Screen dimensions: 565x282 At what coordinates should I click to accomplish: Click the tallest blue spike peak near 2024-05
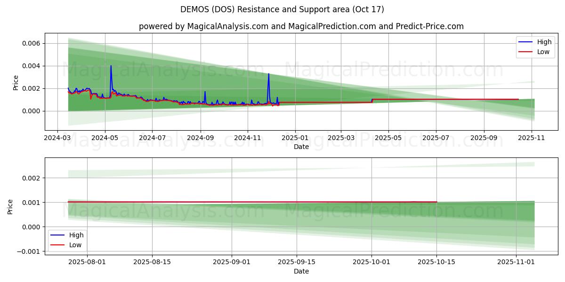pos(111,66)
